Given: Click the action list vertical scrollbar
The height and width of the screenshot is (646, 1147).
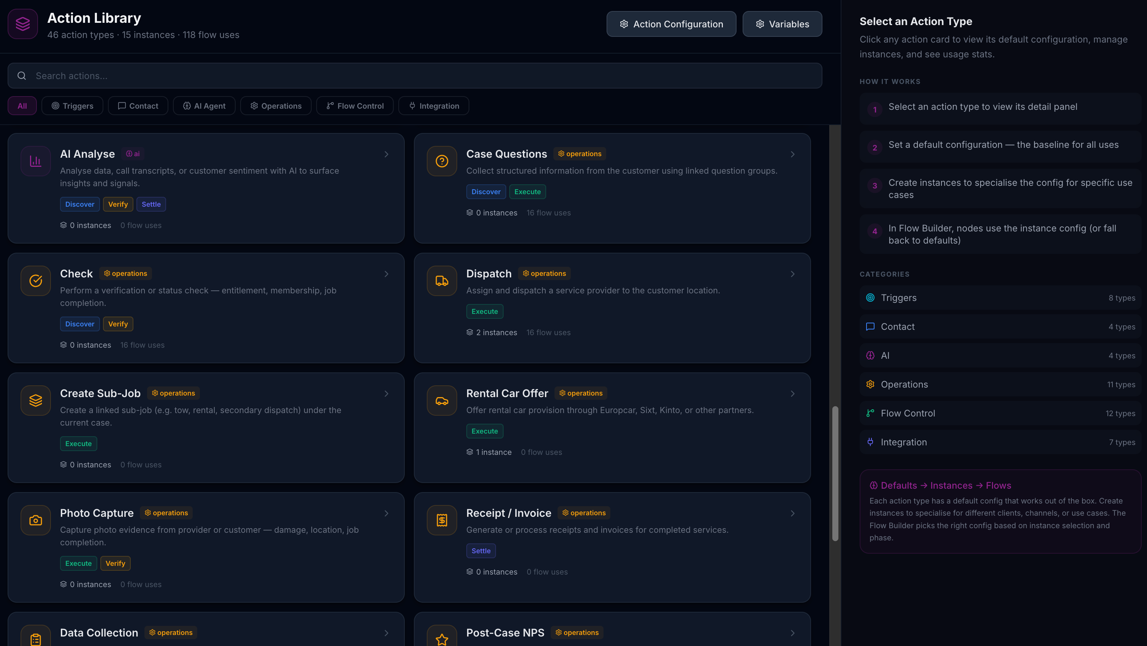Looking at the screenshot, I should [x=835, y=473].
